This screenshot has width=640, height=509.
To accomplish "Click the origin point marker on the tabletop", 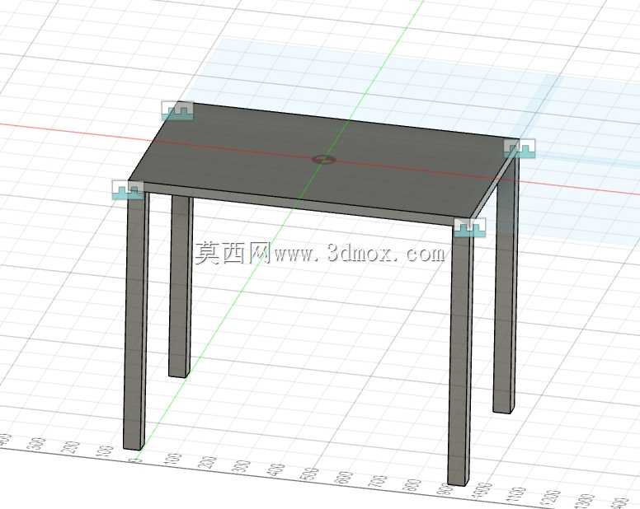I will (323, 159).
